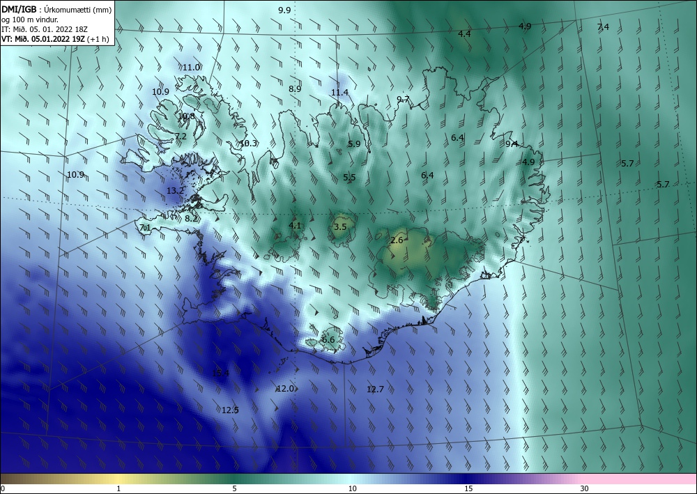The height and width of the screenshot is (494, 697).
Task: Click the 3.5 value over the glacier
Action: tap(340, 227)
